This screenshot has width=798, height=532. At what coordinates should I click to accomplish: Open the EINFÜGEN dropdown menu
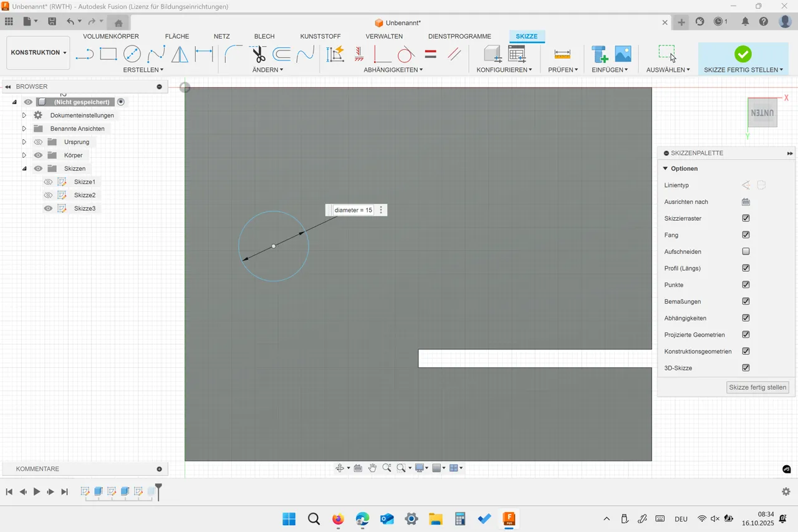[610, 70]
